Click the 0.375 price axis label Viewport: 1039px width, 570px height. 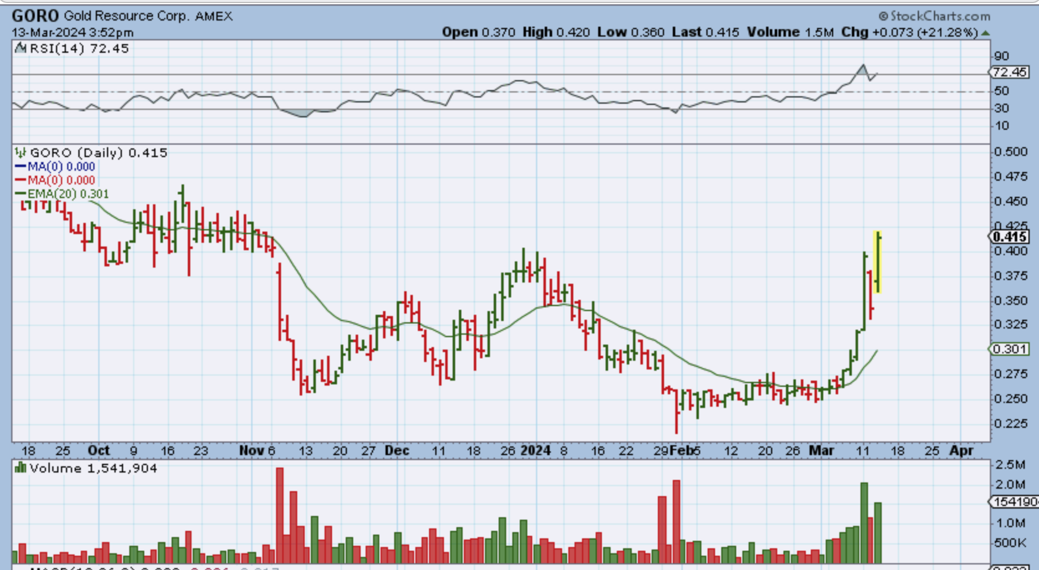(1010, 276)
